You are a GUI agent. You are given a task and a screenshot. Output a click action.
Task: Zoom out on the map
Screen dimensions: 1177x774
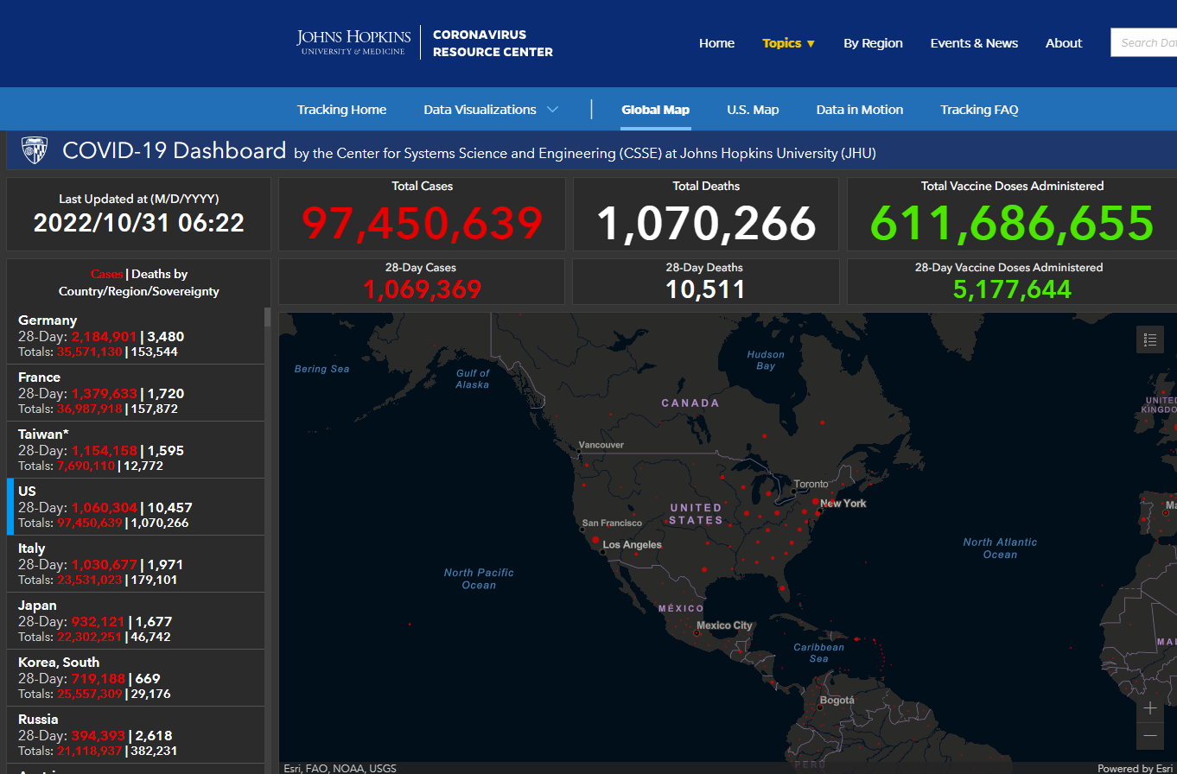[x=1150, y=736]
